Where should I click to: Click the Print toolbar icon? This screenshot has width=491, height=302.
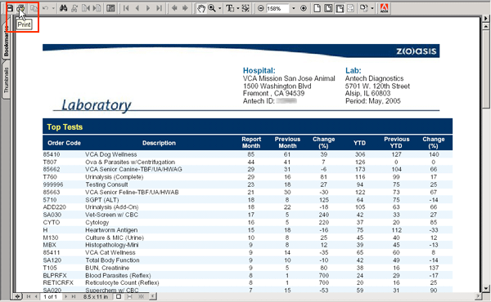[x=21, y=8]
